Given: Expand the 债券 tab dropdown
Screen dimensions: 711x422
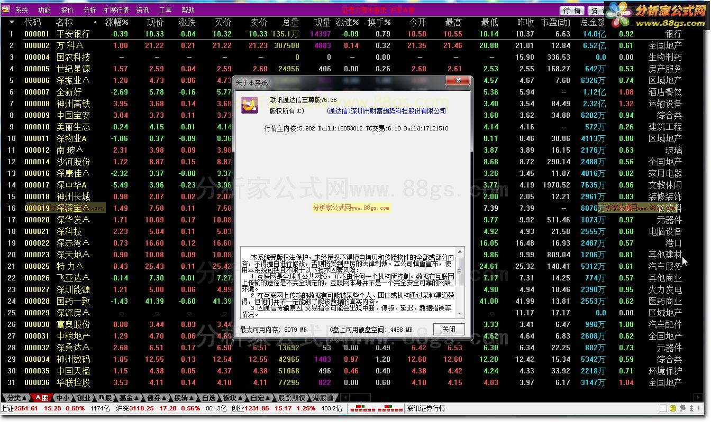Looking at the screenshot, I should coord(157,398).
